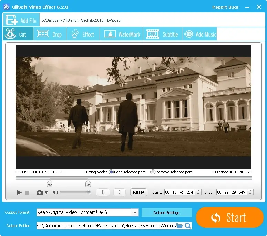Open Output Settings

[166, 213]
